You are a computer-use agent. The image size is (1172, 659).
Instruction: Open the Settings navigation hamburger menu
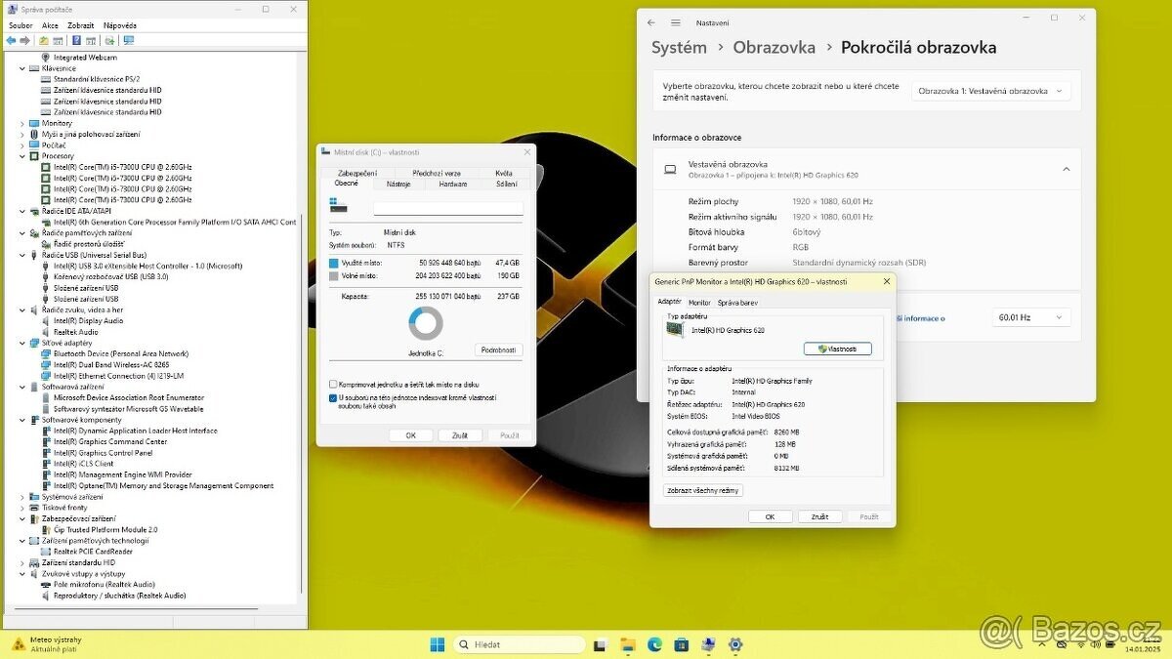(675, 21)
